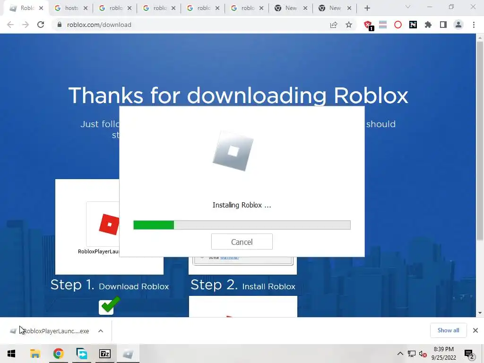Open downloaded RobloxPlayerLauncher exe file
484x363 pixels.
(49, 331)
